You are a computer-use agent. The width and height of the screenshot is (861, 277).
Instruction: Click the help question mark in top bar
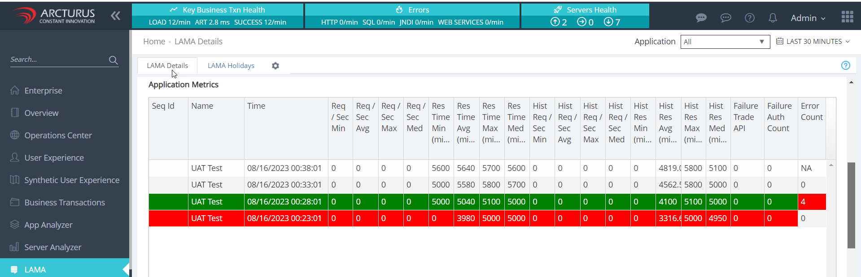[749, 18]
